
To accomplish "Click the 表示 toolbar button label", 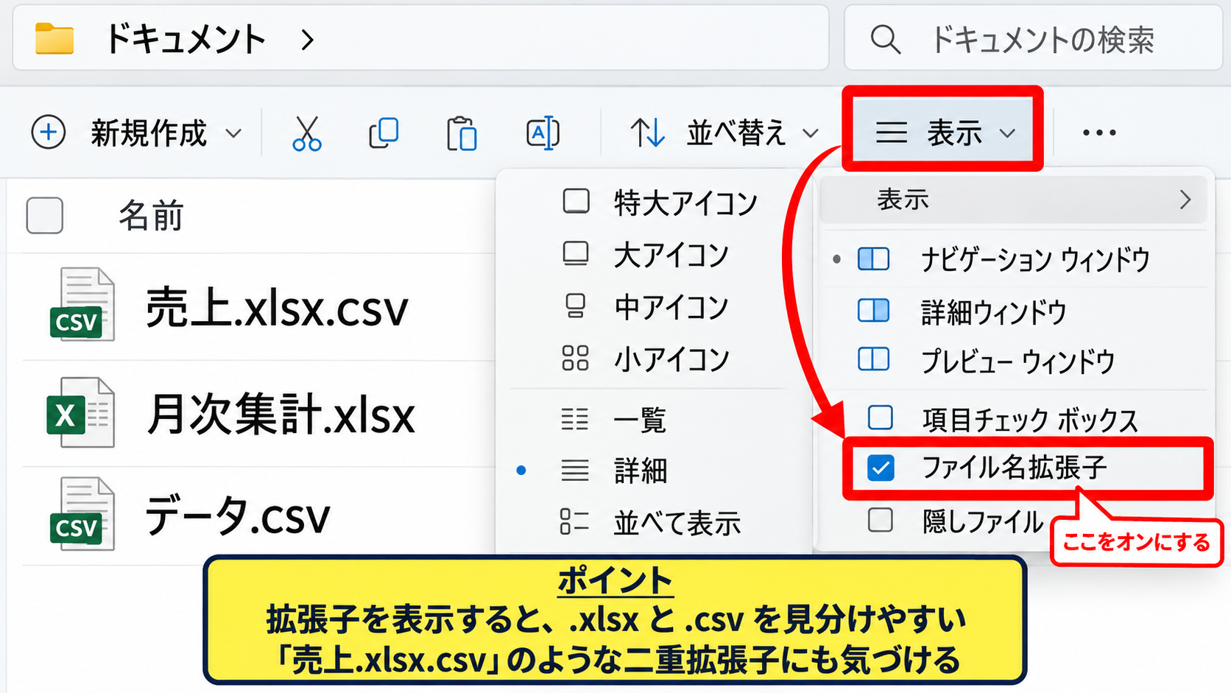I will 954,133.
